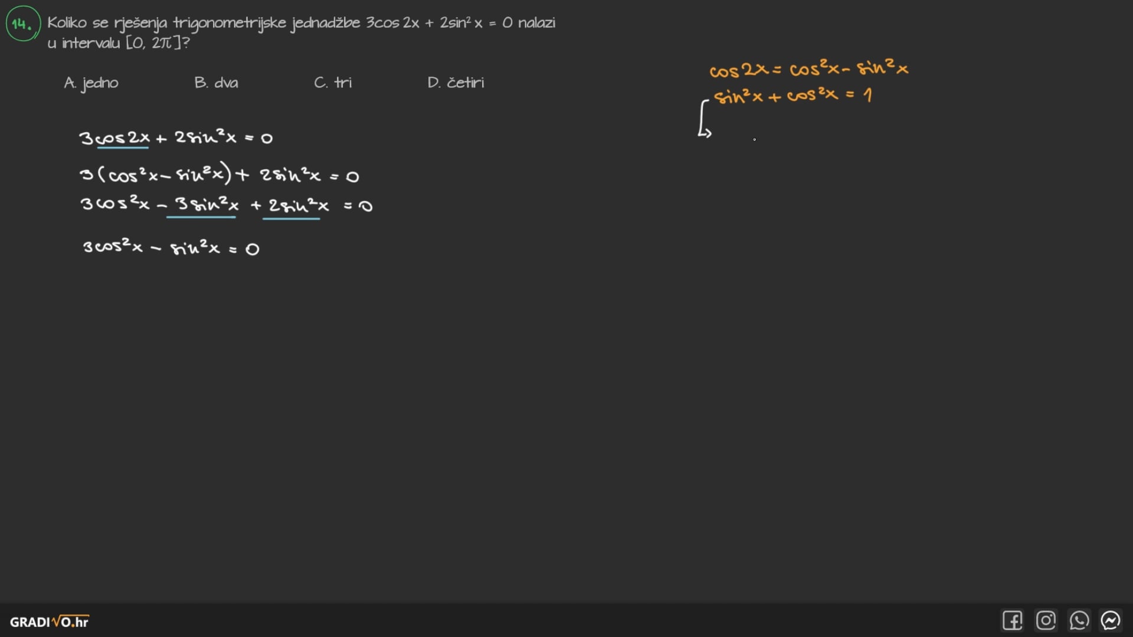Click the final line 3cos²x − sin²x = 0
Image resolution: width=1133 pixels, height=637 pixels.
[171, 247]
